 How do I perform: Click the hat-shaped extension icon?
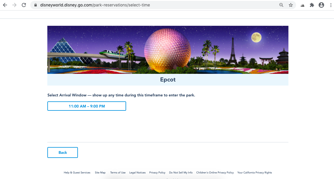(x=302, y=5)
